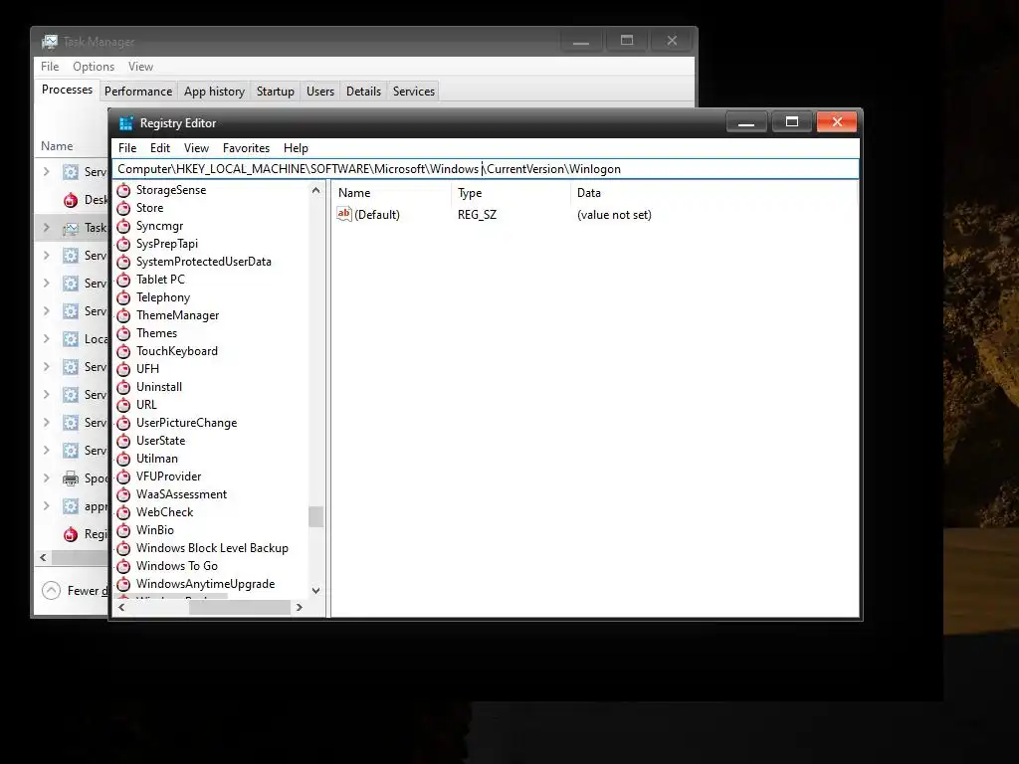Click the Task Manager title bar icon

50,42
